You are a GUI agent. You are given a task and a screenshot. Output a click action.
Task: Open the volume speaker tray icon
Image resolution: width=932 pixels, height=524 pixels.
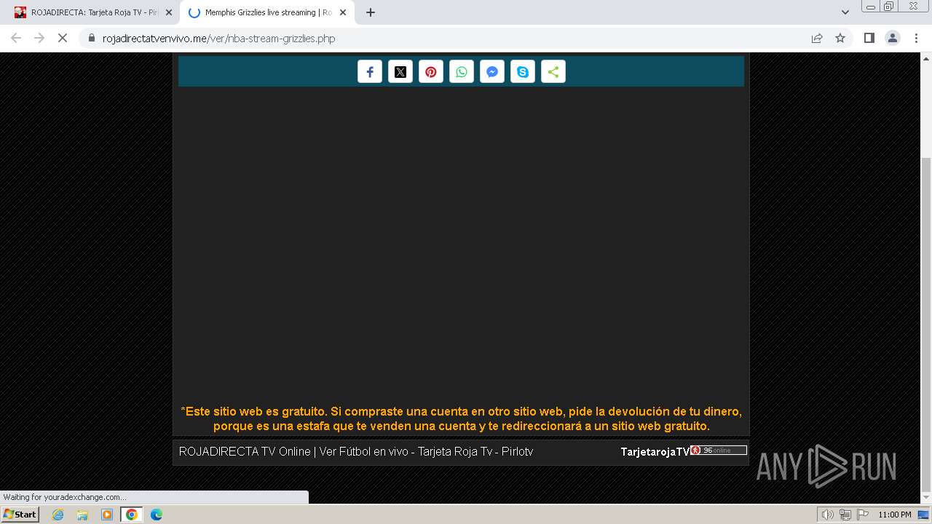(x=827, y=515)
